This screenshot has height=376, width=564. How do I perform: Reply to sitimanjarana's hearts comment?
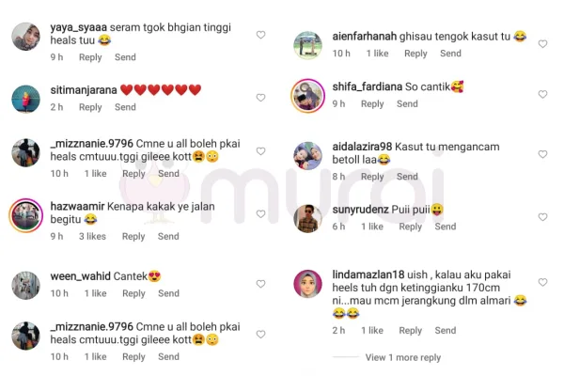(x=90, y=107)
